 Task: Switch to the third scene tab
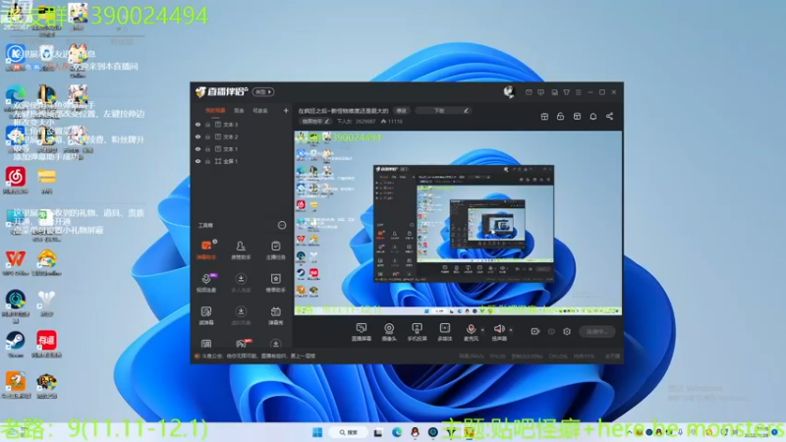259,110
